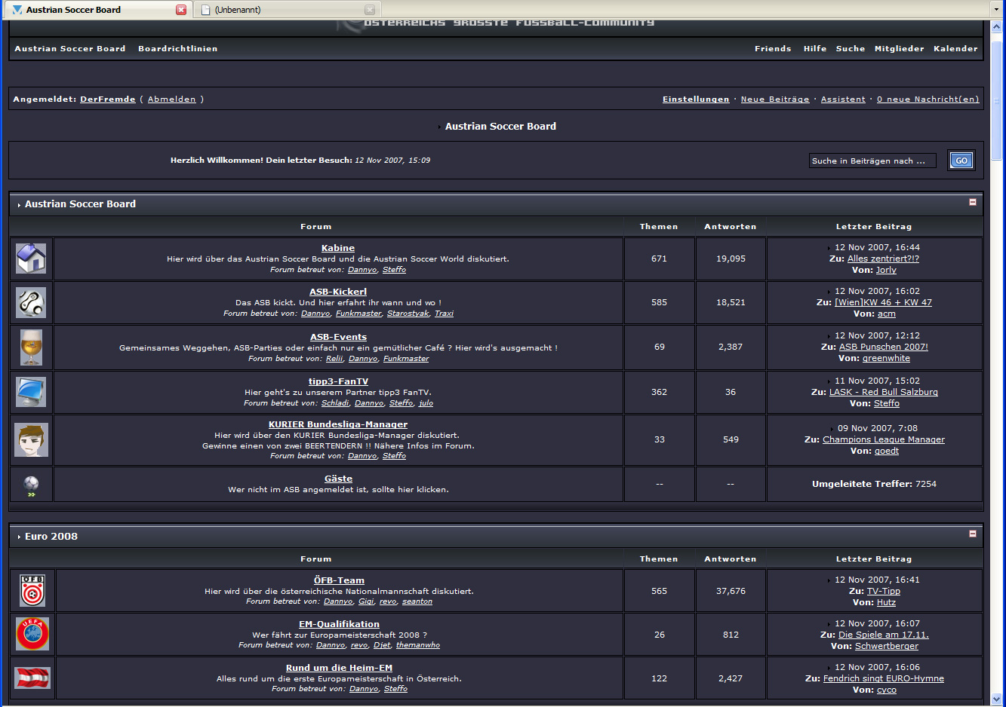Click the EM-Qualifikation UEFA logo icon

32,634
